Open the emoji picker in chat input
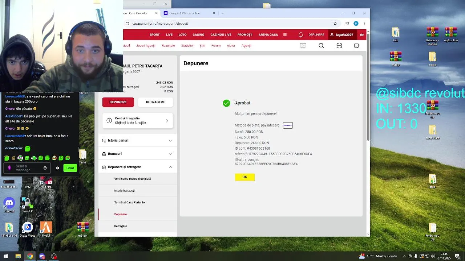465x261 pixels. (45, 168)
